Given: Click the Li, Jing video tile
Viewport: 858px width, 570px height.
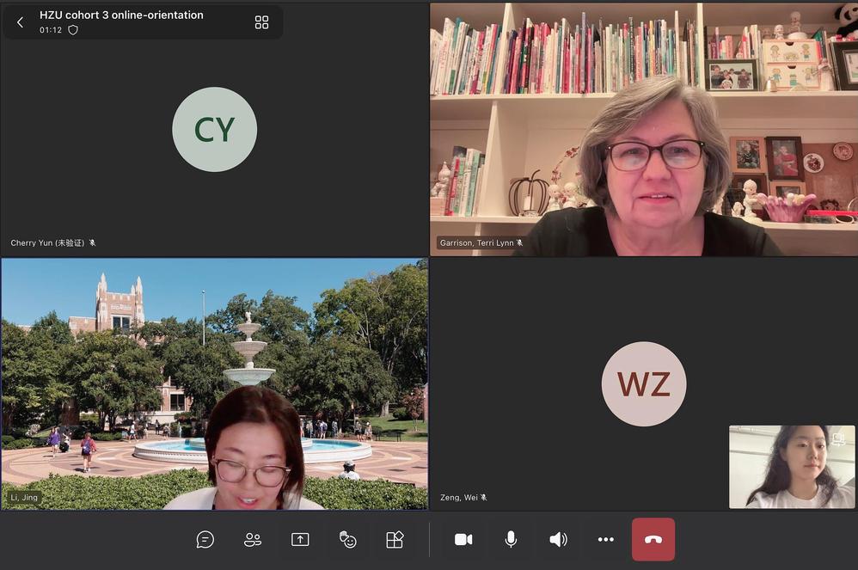Looking at the screenshot, I should click(214, 383).
